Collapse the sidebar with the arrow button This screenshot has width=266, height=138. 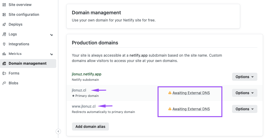[x=58, y=131]
